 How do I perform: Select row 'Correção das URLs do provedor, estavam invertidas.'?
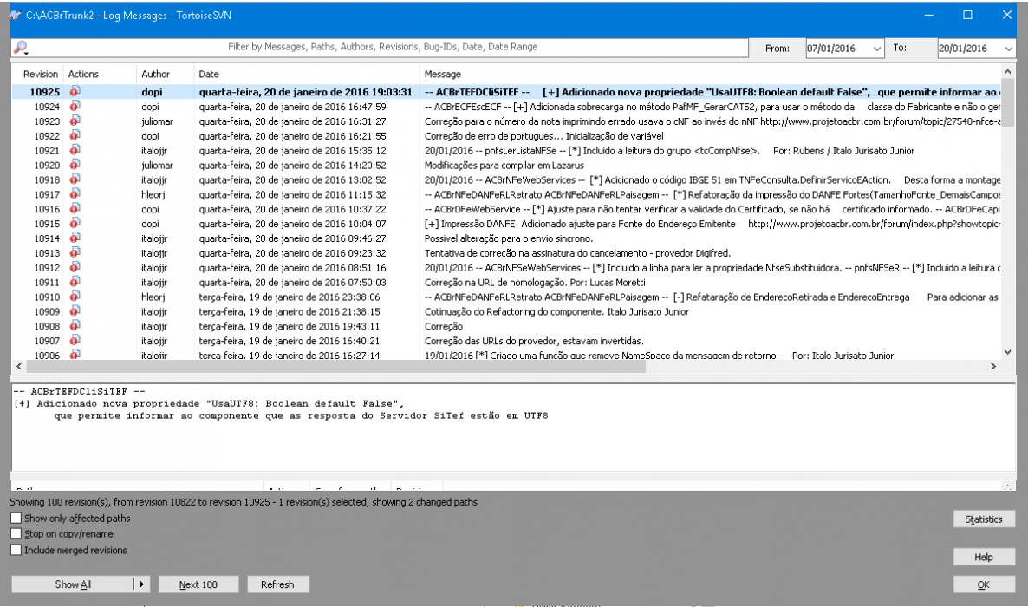[506, 341]
